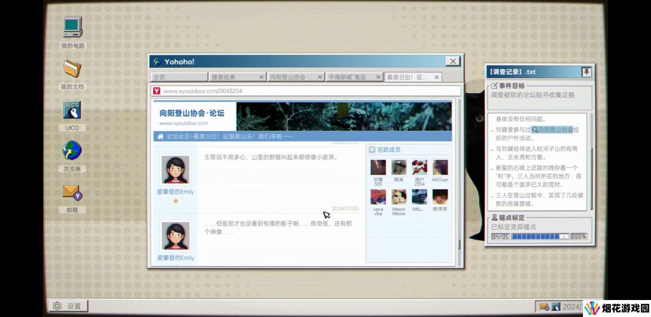This screenshot has height=317, width=651.
Task: Click the 080% progress value
Action: point(579,237)
